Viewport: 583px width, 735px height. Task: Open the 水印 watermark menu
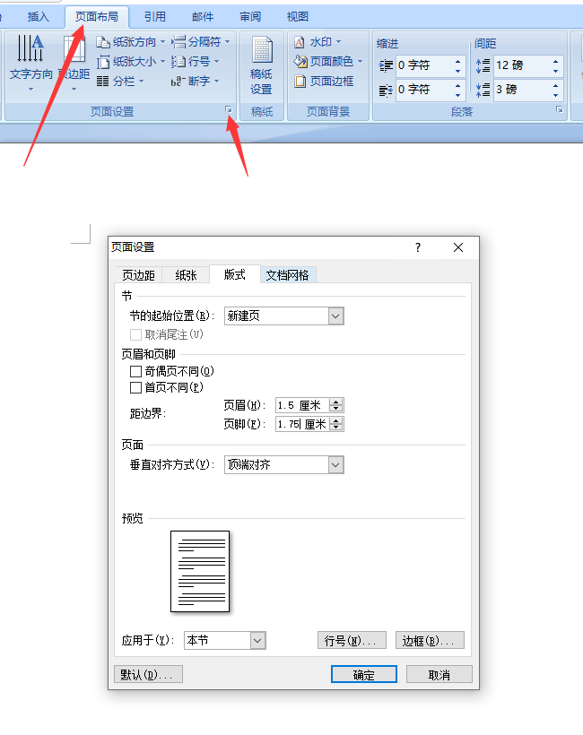point(317,42)
